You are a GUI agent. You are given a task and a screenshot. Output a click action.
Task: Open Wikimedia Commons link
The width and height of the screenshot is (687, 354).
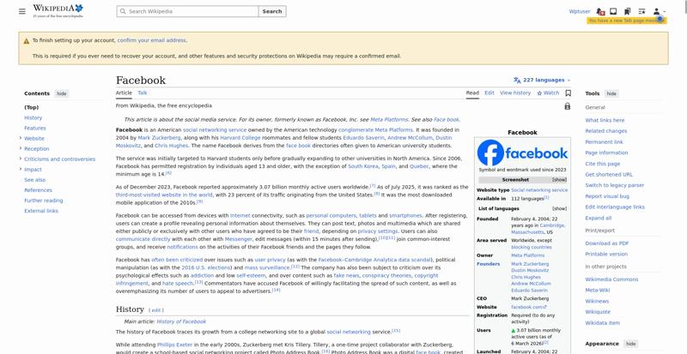611,279
